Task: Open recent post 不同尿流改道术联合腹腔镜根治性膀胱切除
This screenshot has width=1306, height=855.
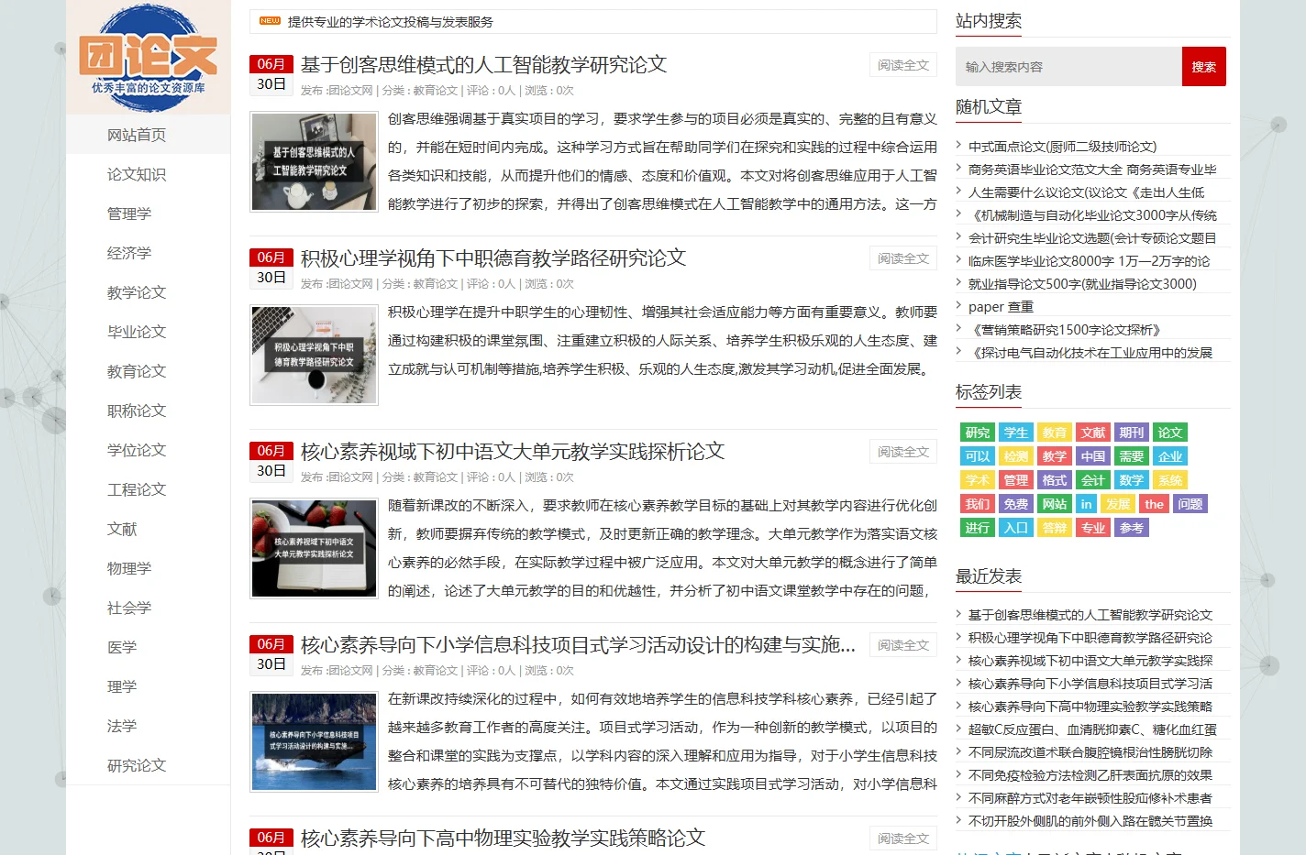Action: point(1090,752)
